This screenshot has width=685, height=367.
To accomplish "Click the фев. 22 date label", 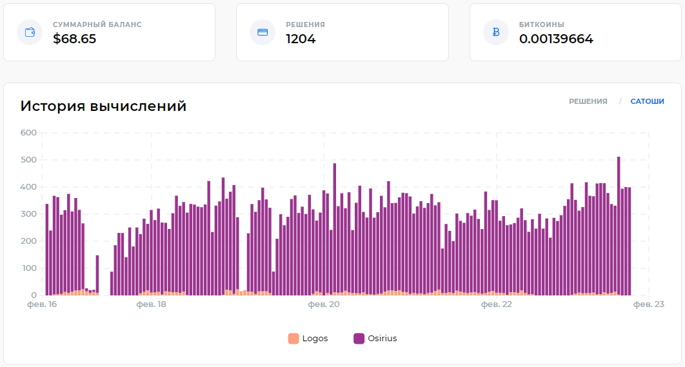I will click(497, 304).
